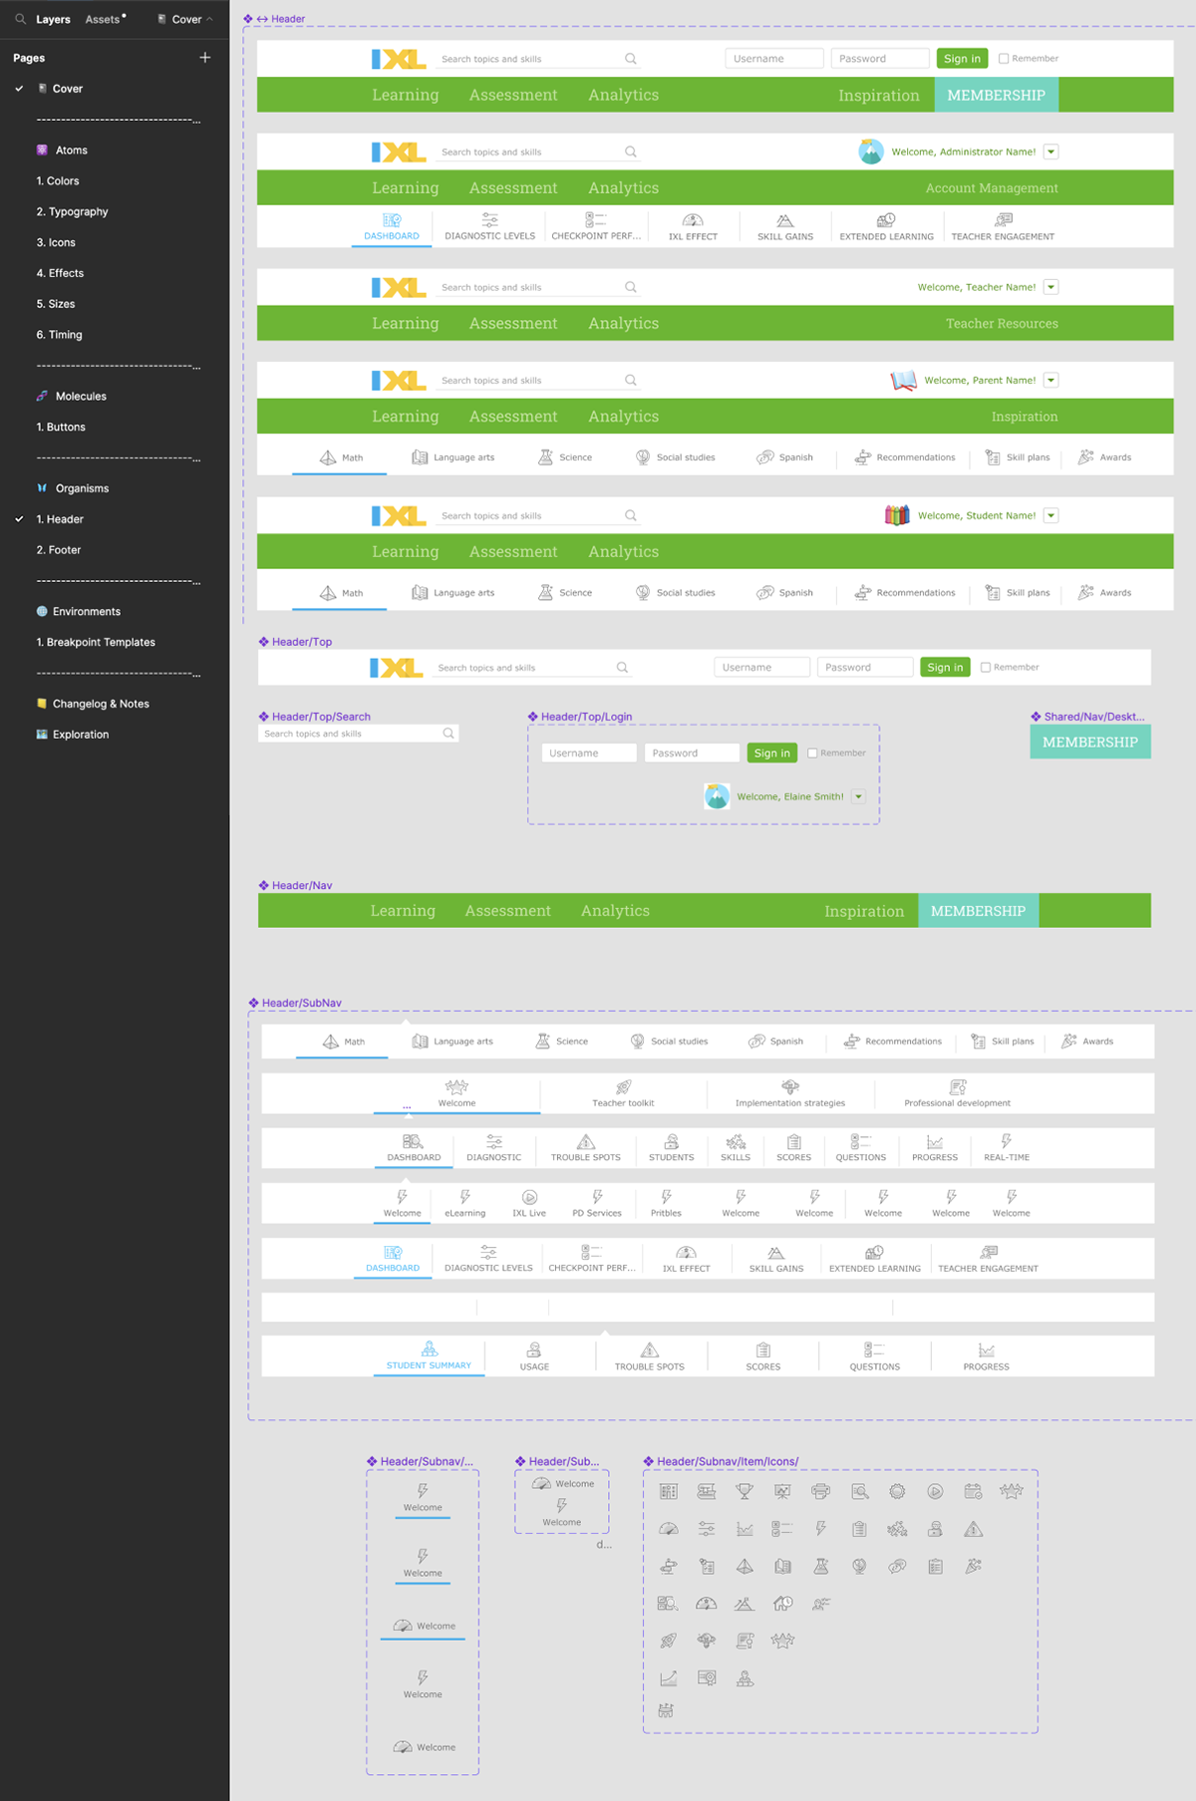Select the Real-Time lightning icon
Image resolution: width=1196 pixels, height=1801 pixels.
(x=1007, y=1141)
